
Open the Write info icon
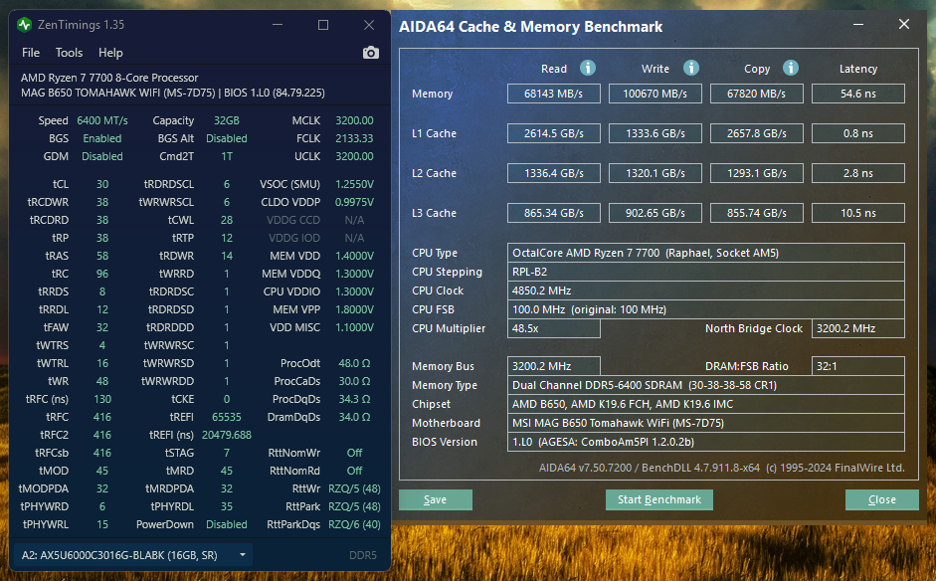tap(690, 68)
